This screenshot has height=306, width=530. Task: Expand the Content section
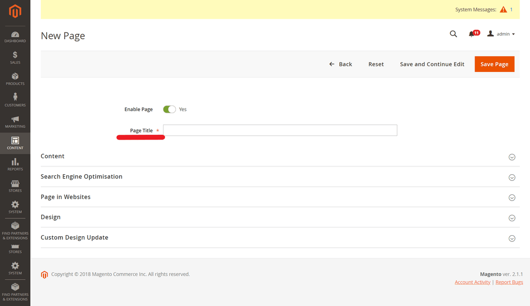[280, 157]
